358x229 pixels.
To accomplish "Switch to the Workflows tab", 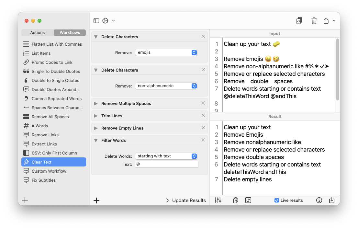I will 70,33.
